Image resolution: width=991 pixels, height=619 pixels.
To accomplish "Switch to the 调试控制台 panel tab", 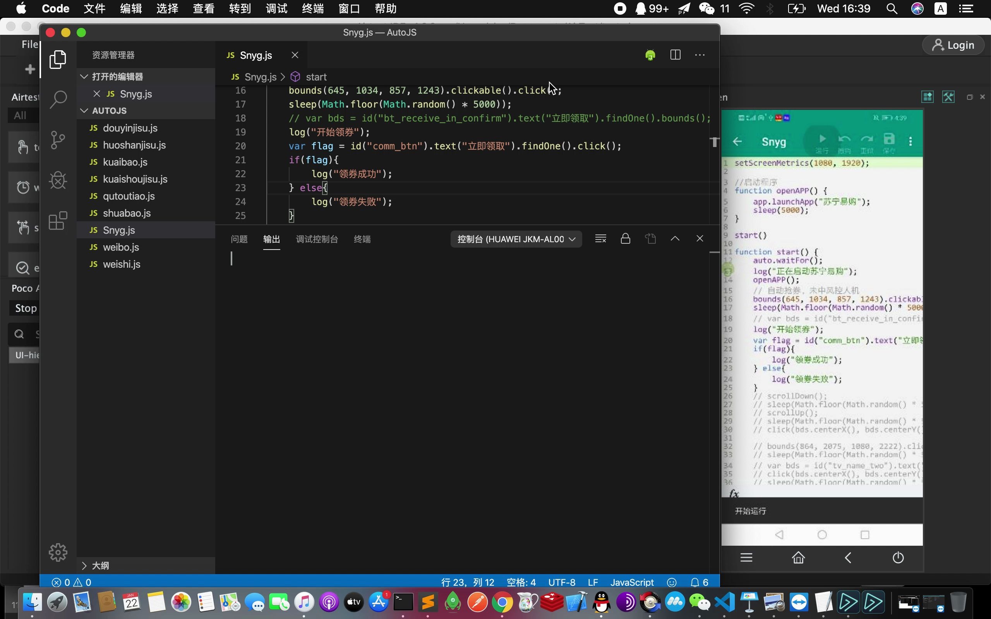I will point(317,239).
